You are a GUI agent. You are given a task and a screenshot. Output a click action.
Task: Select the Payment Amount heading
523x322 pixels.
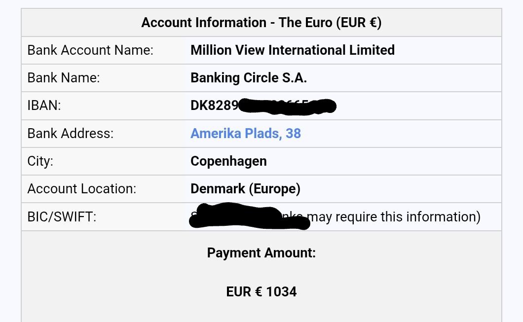[x=261, y=253]
